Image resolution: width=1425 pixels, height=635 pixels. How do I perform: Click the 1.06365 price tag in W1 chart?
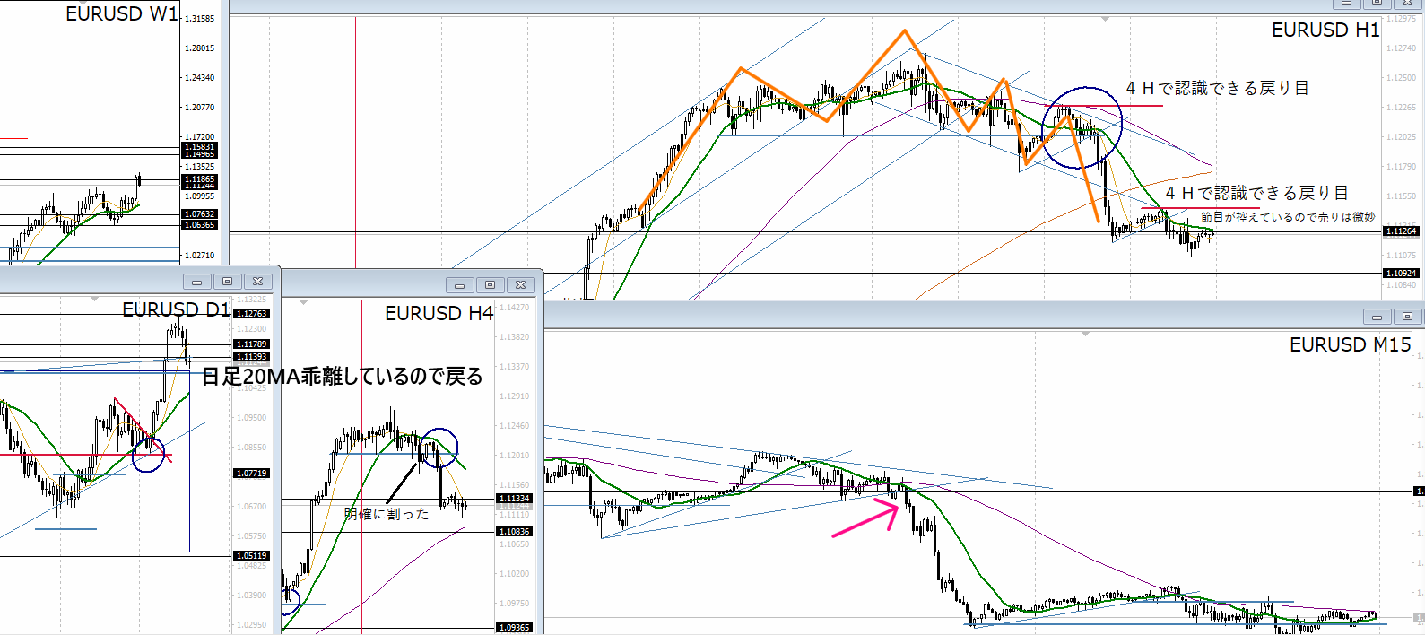click(199, 225)
